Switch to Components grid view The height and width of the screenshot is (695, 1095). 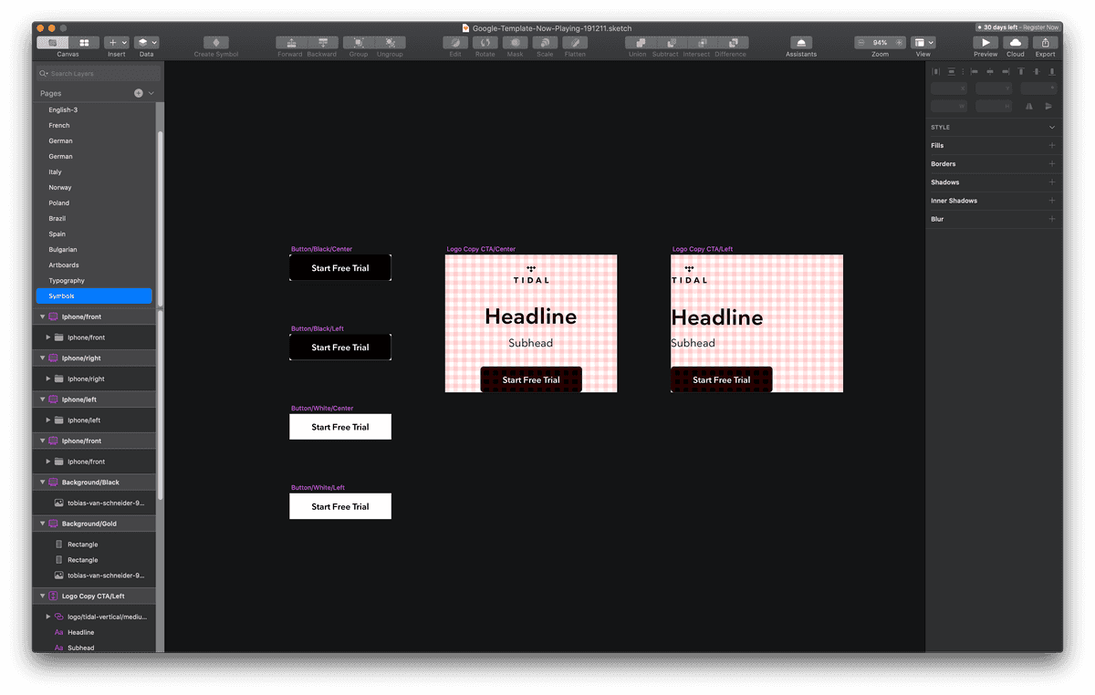84,43
